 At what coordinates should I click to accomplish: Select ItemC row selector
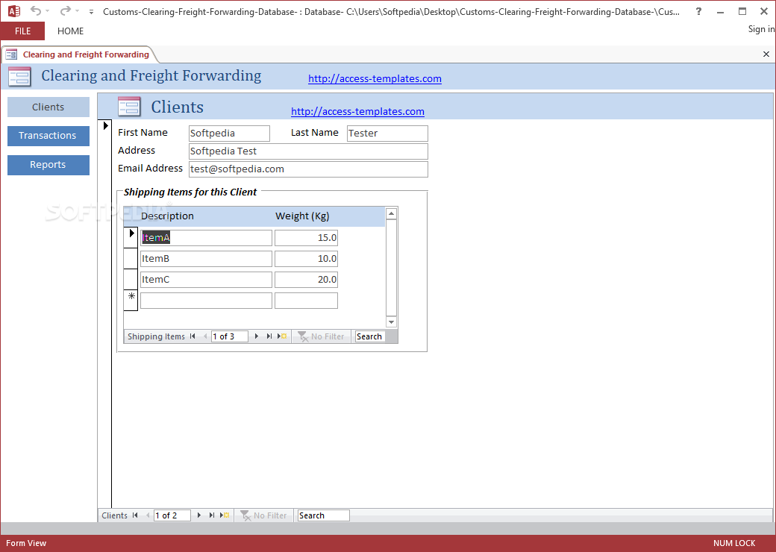tap(131, 280)
